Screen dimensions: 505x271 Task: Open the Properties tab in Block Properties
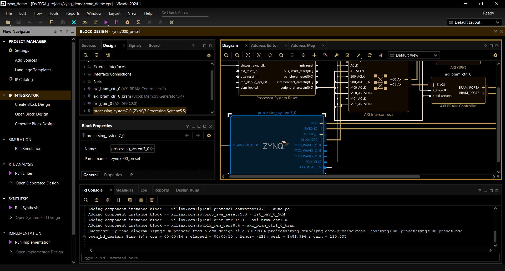coord(113,175)
